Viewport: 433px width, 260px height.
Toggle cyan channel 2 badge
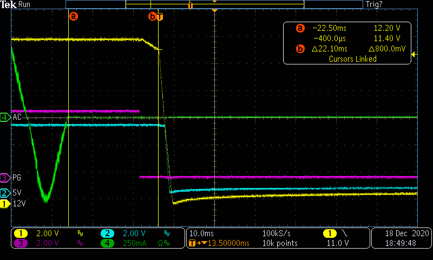[x=108, y=233]
